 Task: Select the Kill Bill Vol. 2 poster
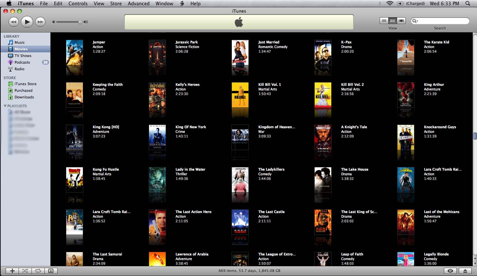(323, 95)
